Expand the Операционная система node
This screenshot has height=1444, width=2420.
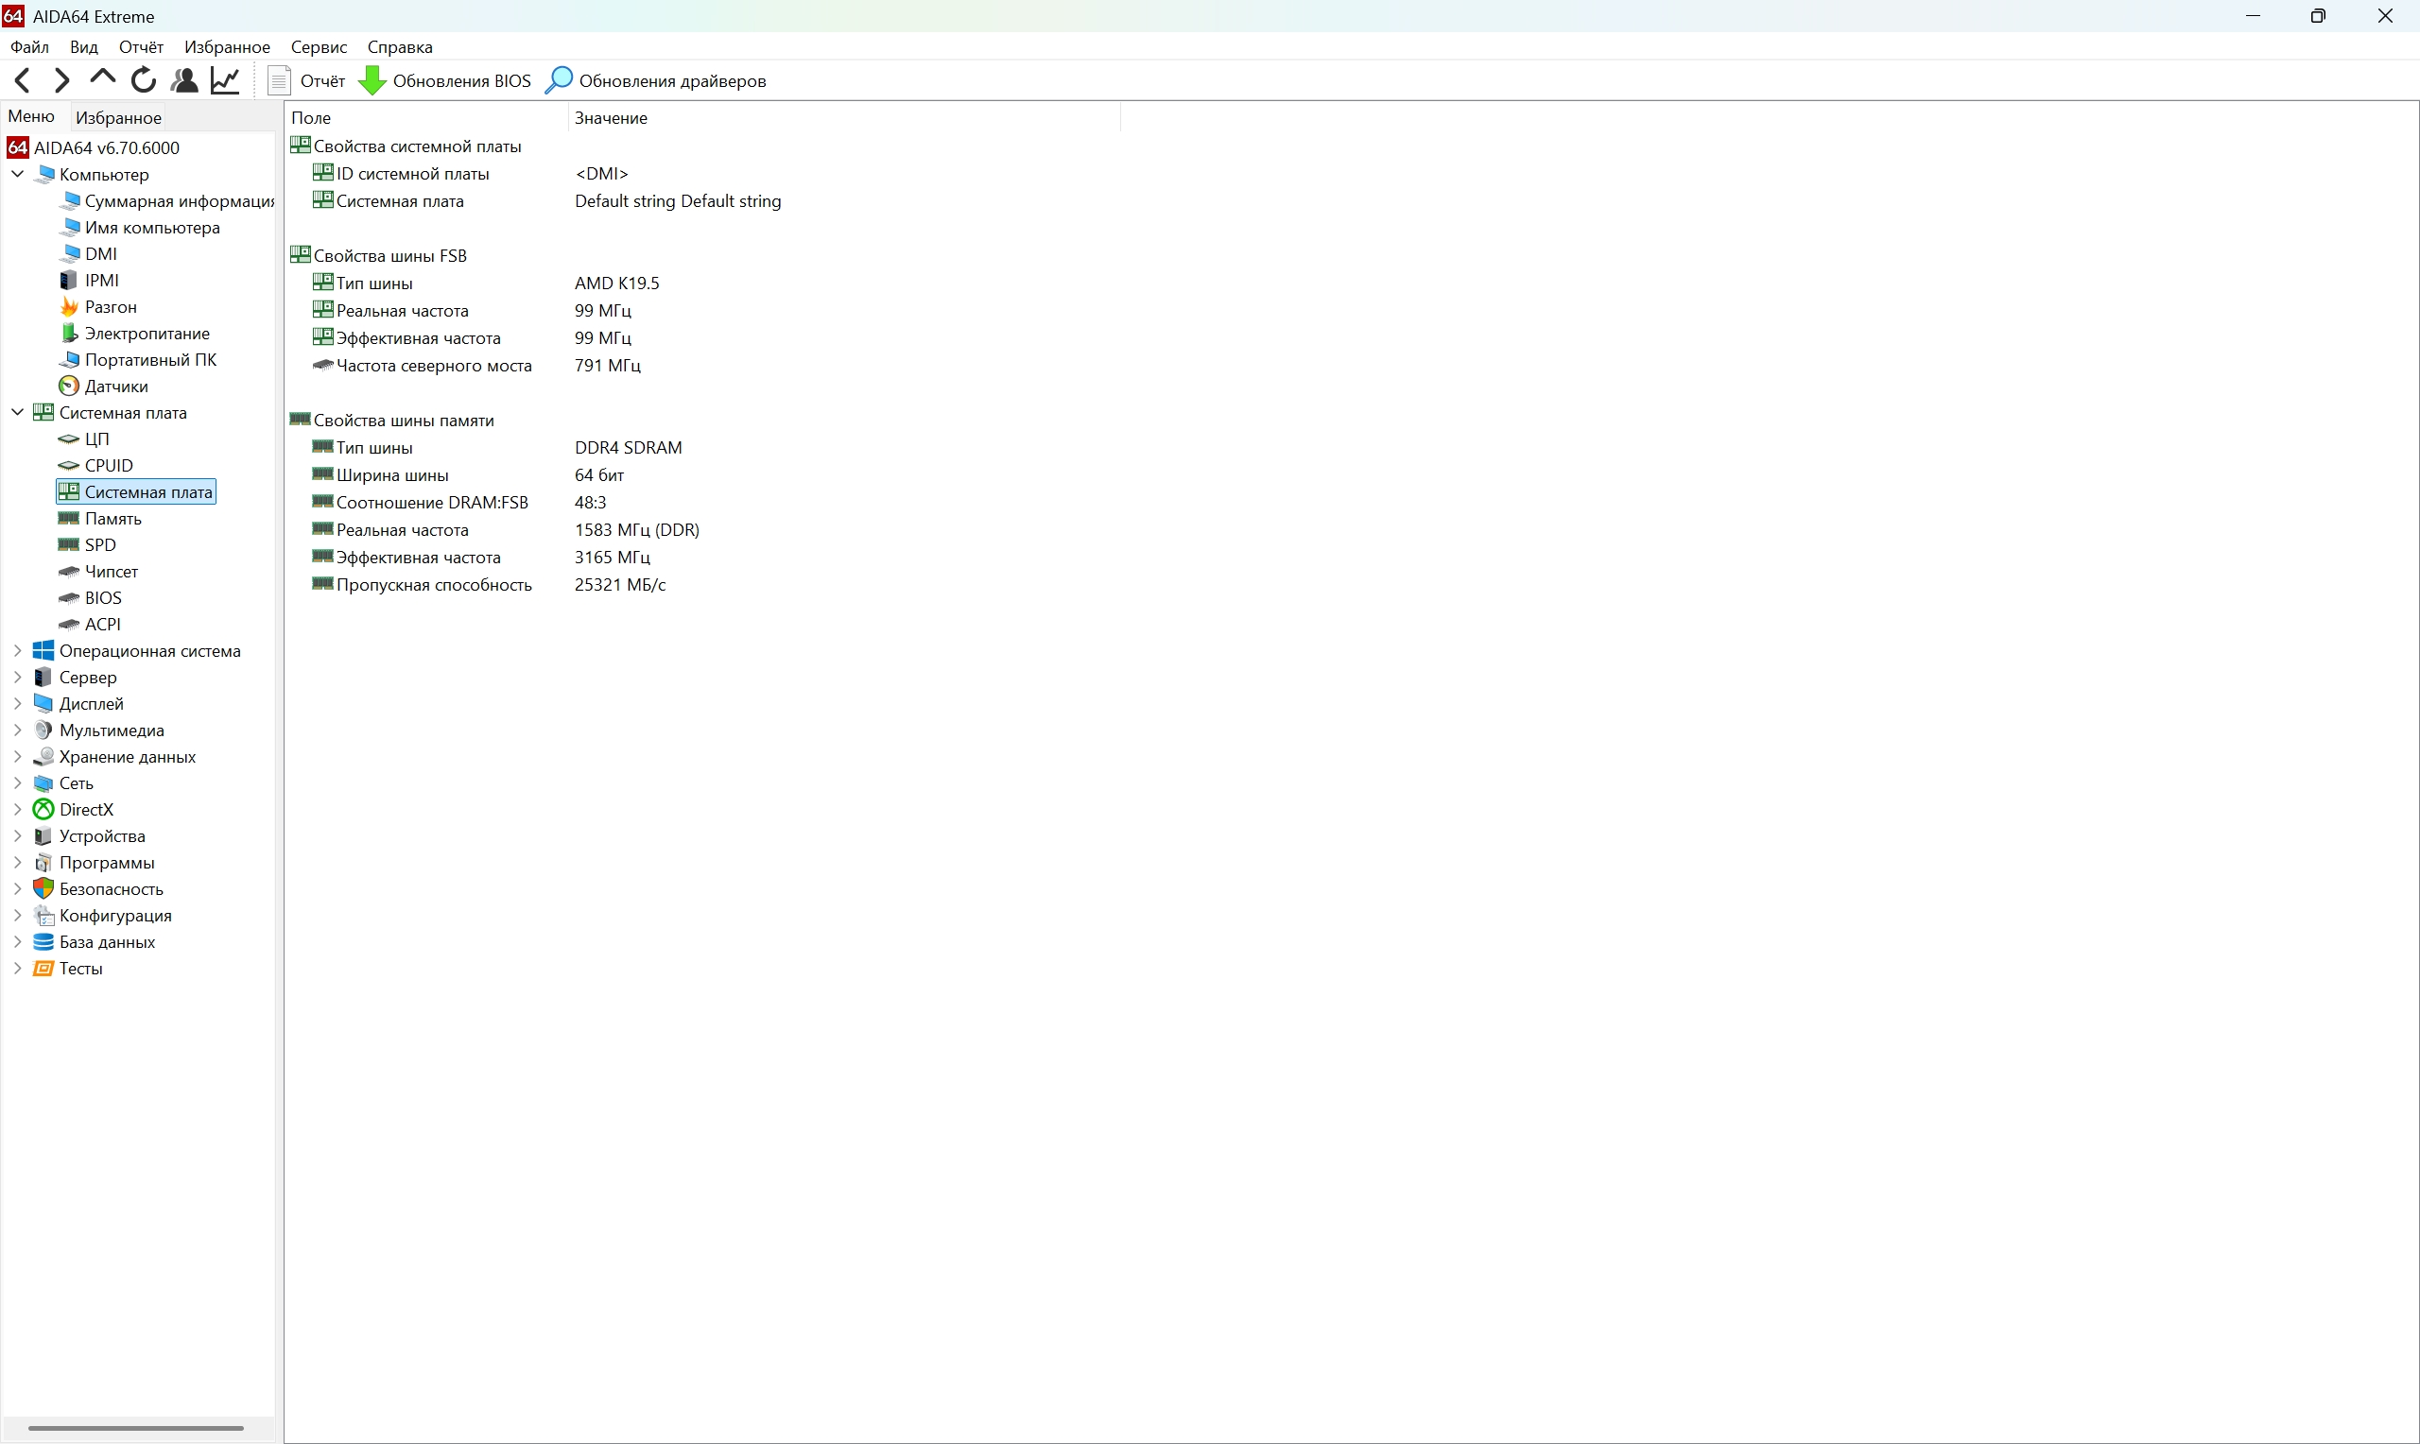click(18, 650)
